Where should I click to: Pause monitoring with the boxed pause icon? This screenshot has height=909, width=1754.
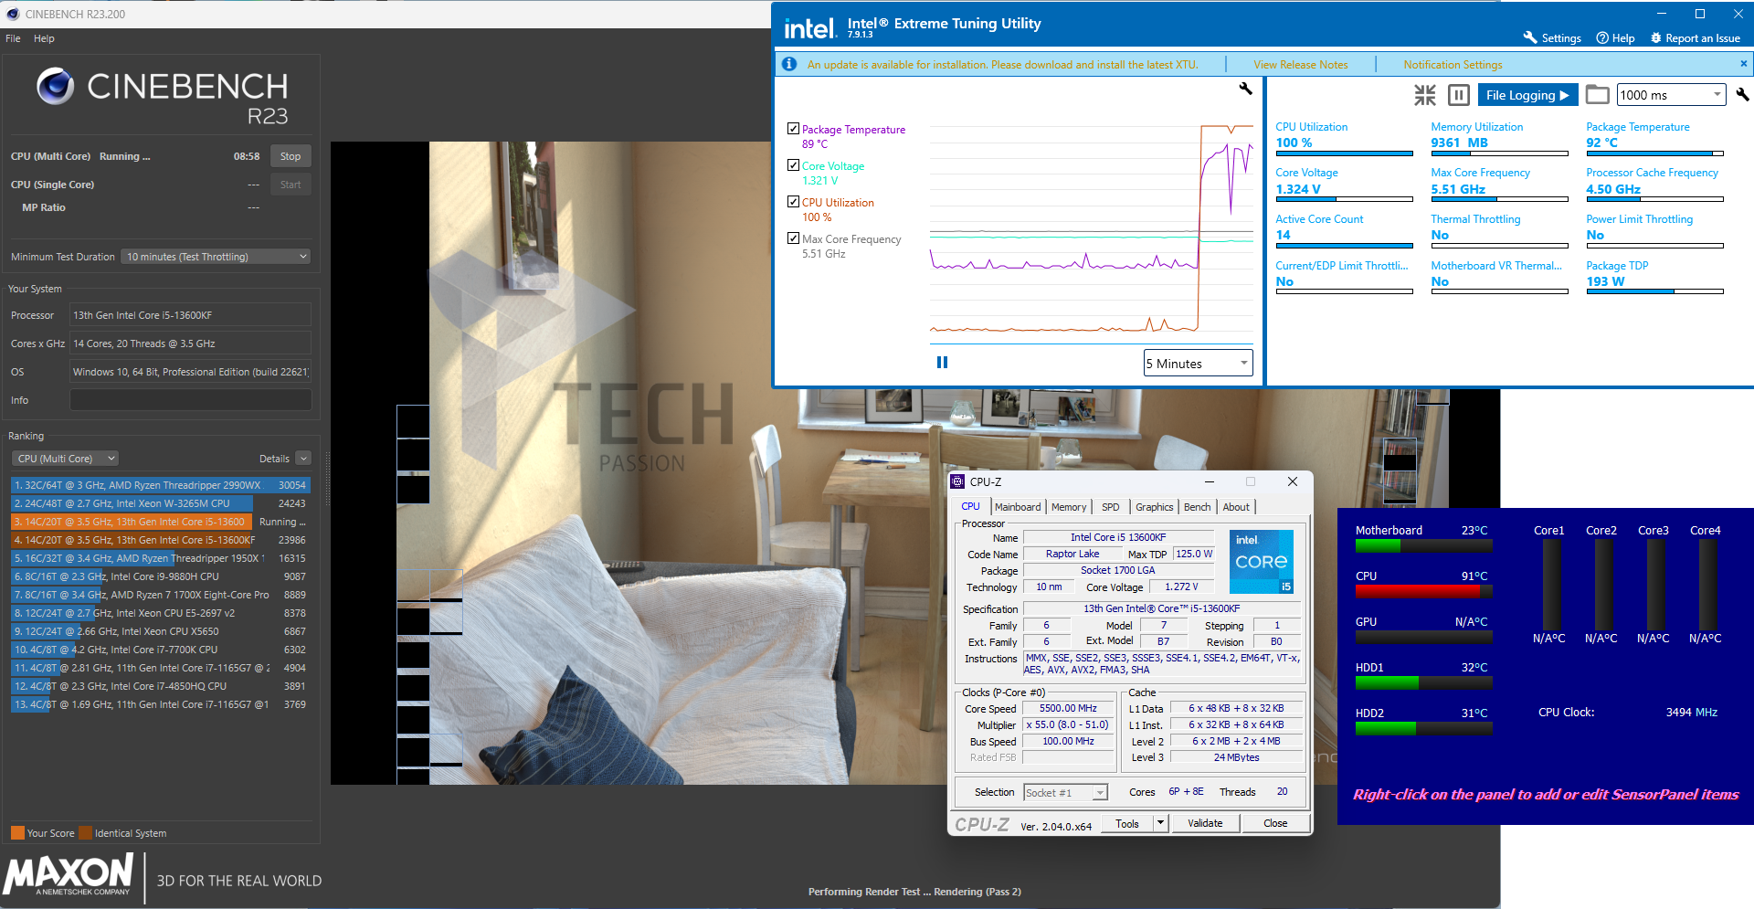pos(1459,95)
